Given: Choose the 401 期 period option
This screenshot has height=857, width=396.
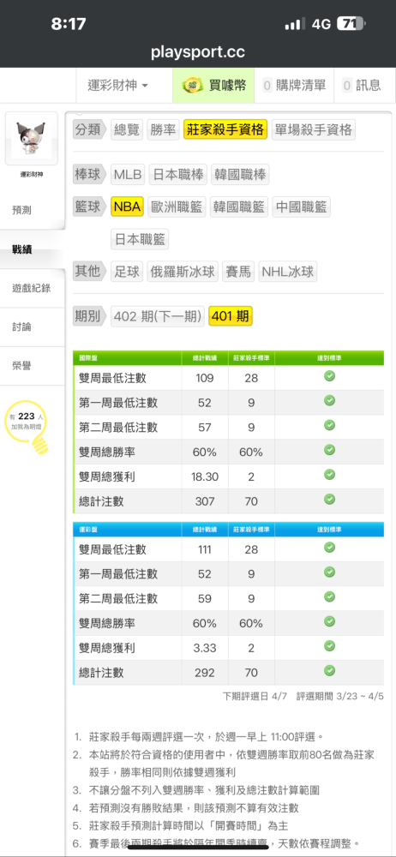Looking at the screenshot, I should [231, 316].
